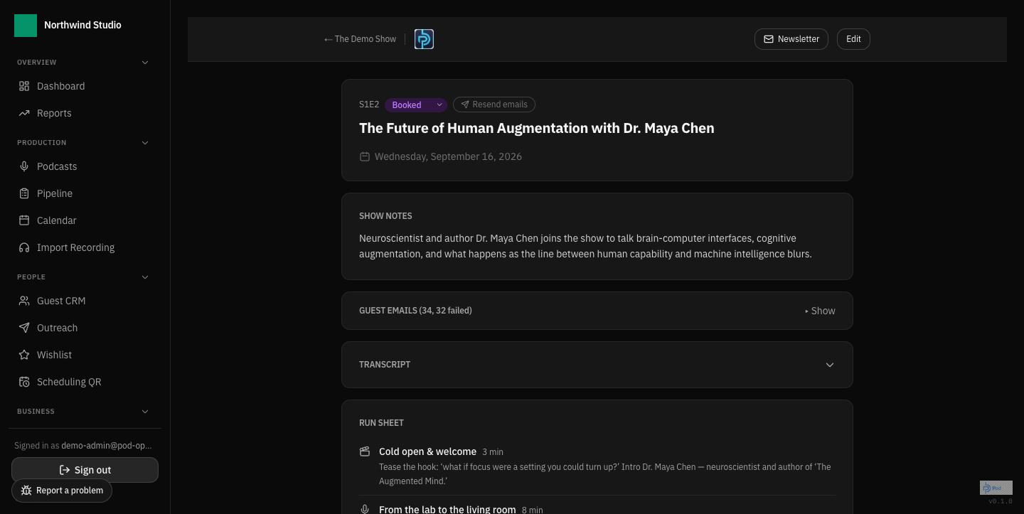Open the Booked status dropdown
This screenshot has width=1024, height=514.
coord(416,105)
